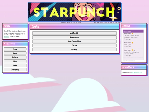
Task: Open Main Tumblr Blog link
Action: (x=74, y=41)
